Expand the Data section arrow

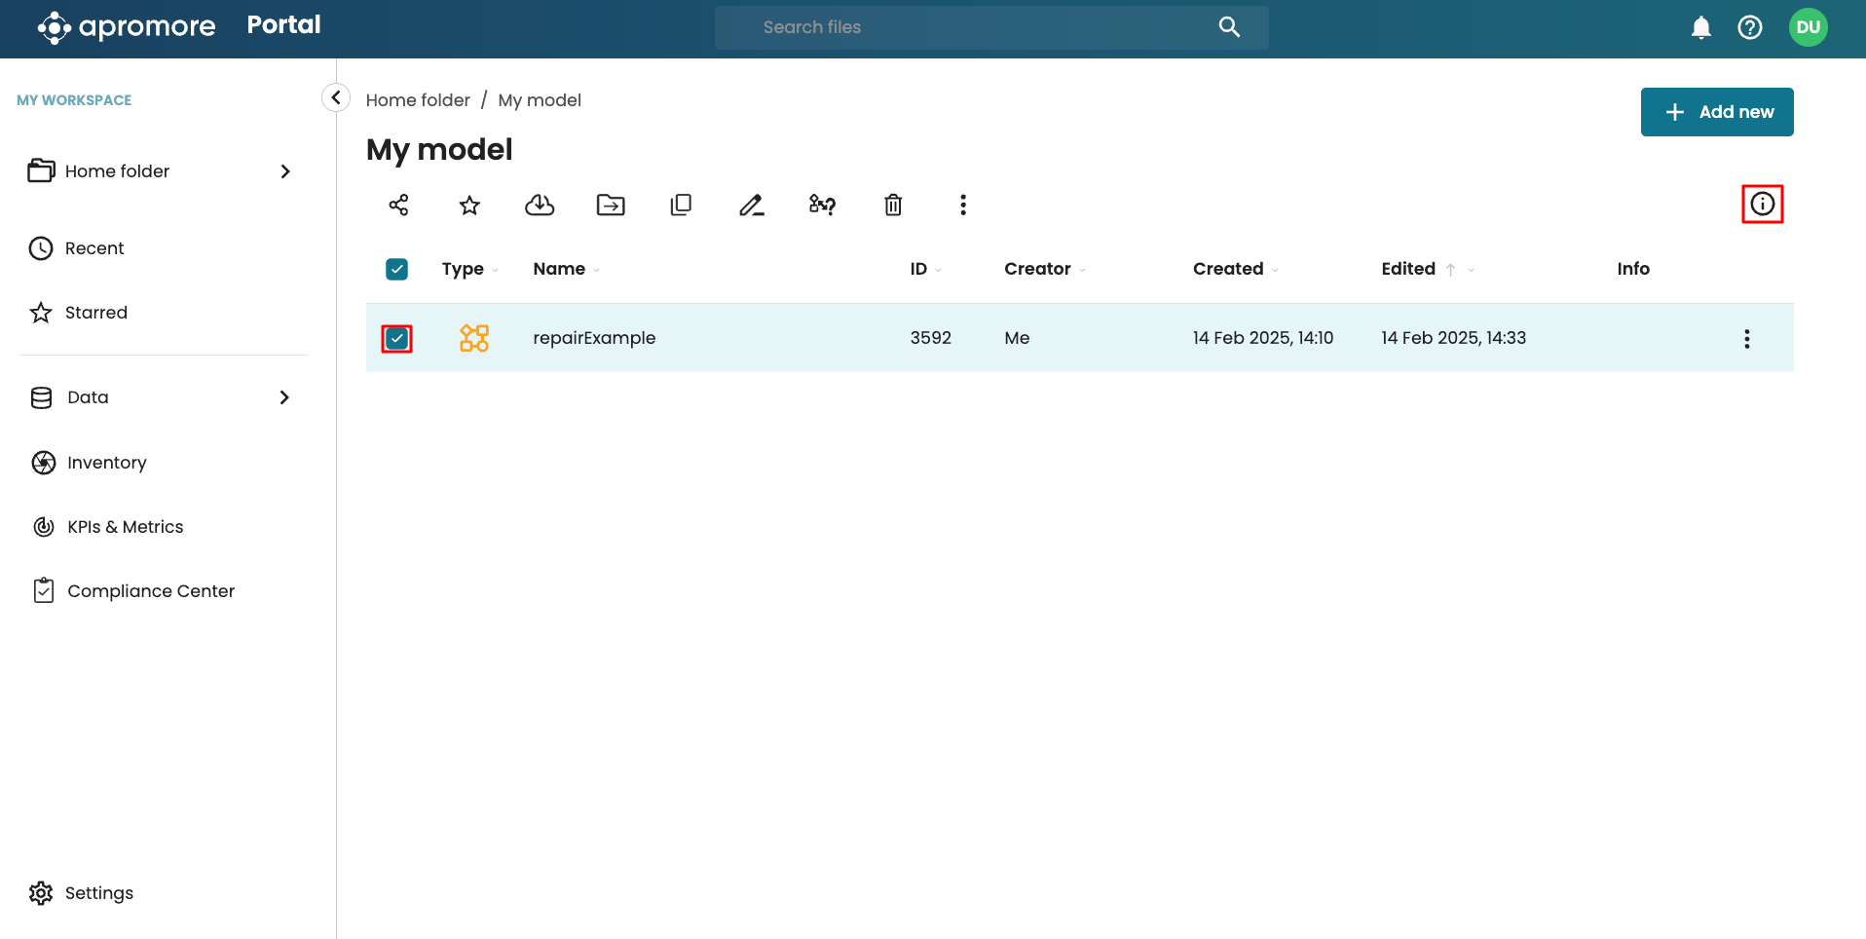point(284,397)
